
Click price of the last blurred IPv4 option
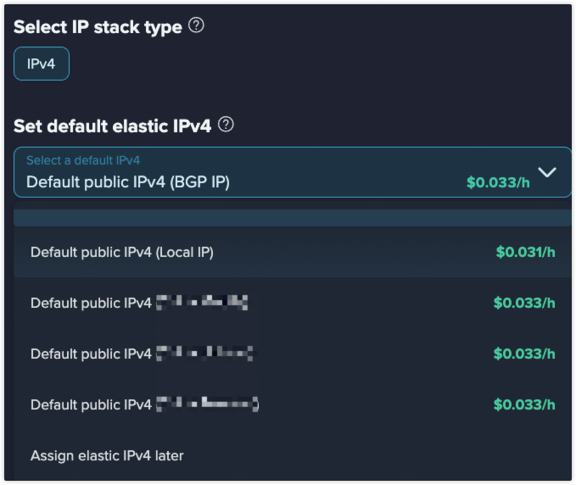[x=524, y=404]
